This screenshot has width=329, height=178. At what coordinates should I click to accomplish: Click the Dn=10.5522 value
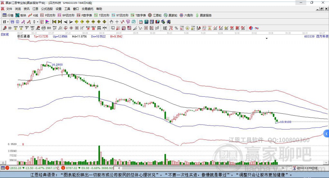tap(98, 37)
